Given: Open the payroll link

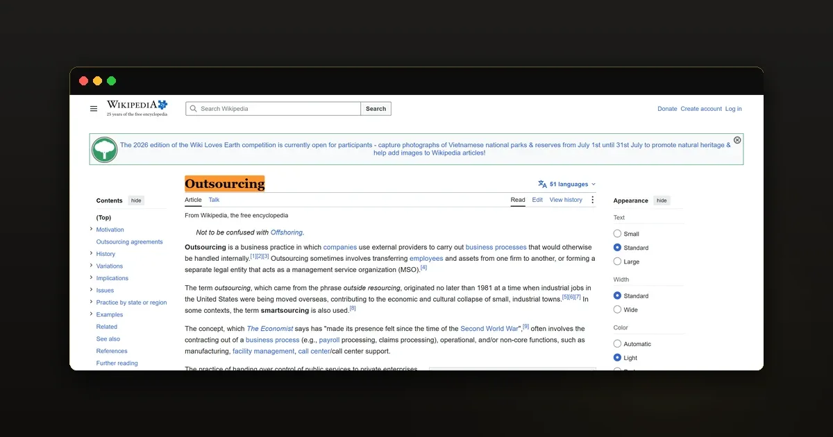Looking at the screenshot, I should coord(329,341).
